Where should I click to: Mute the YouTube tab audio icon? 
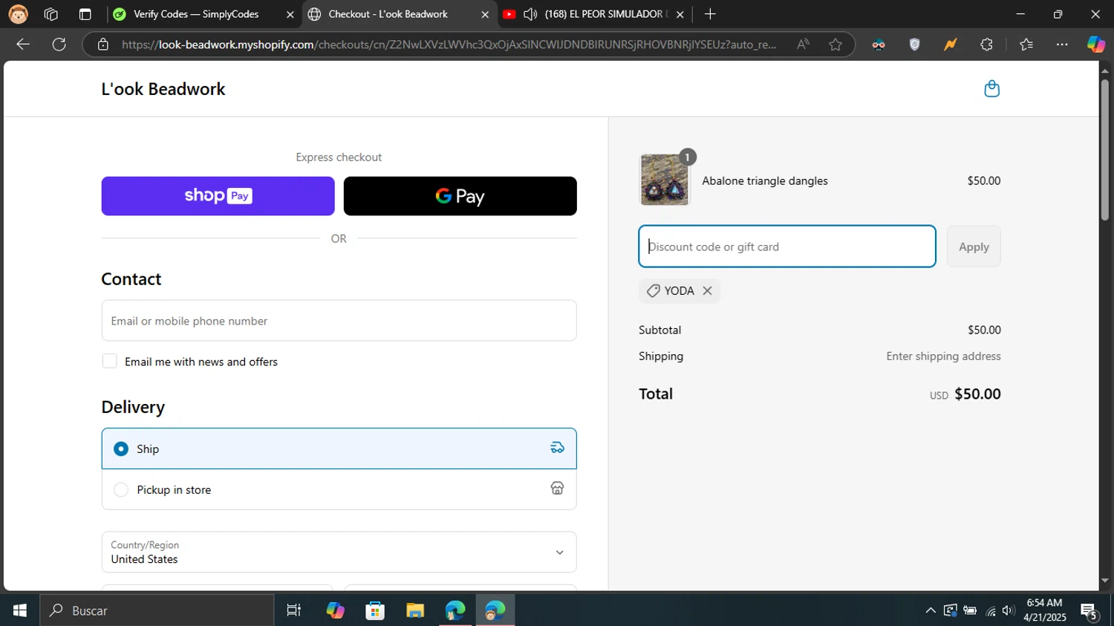click(530, 14)
